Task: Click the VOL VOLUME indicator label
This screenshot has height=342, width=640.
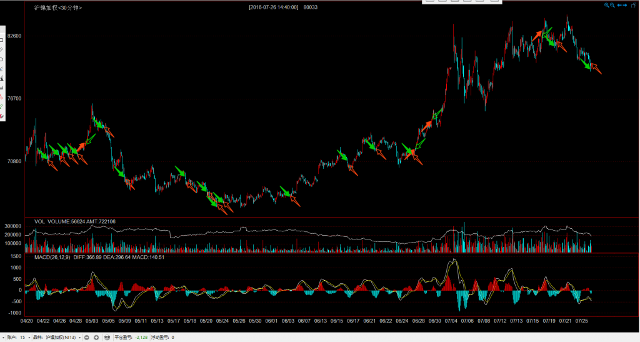Action: 53,221
